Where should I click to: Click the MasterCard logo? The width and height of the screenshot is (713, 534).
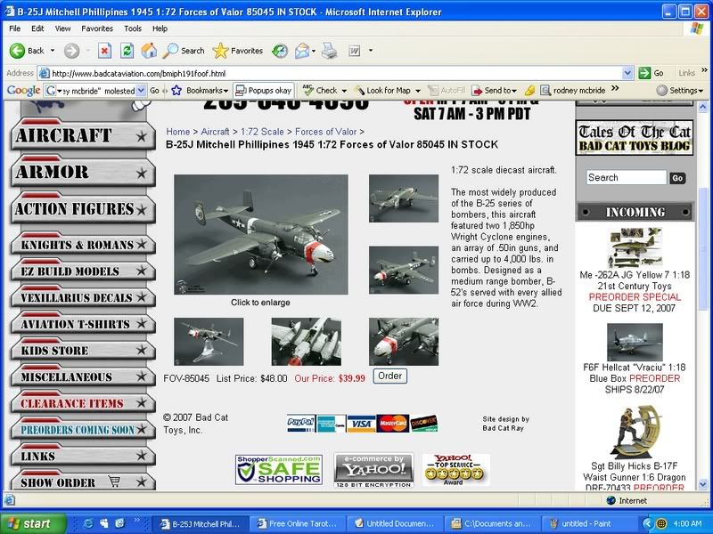393,424
